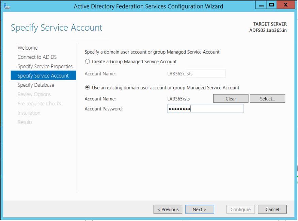Open Specify Service Properties step
The width and height of the screenshot is (298, 221).
[x=45, y=66]
